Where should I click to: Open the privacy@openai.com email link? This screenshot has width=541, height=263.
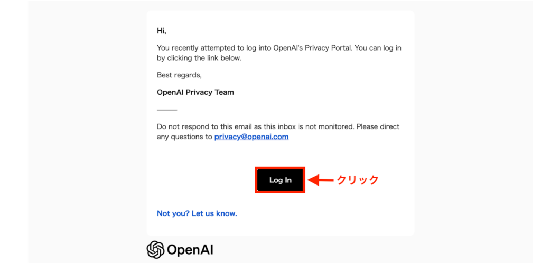click(x=251, y=137)
